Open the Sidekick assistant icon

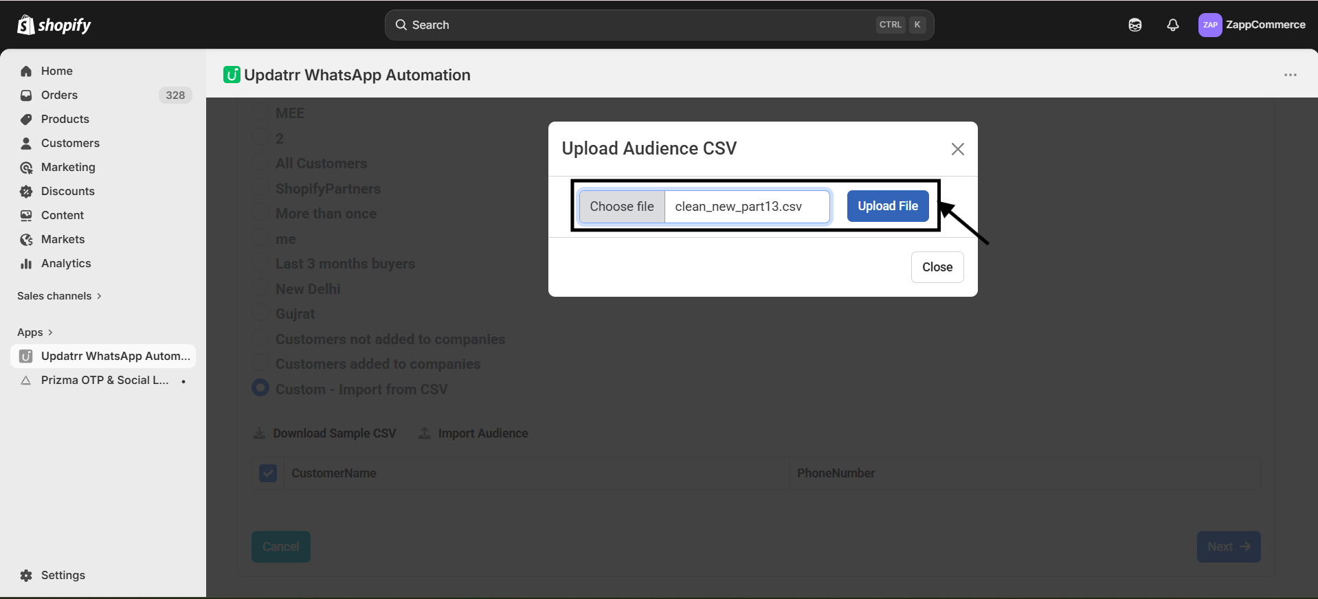(x=1135, y=25)
